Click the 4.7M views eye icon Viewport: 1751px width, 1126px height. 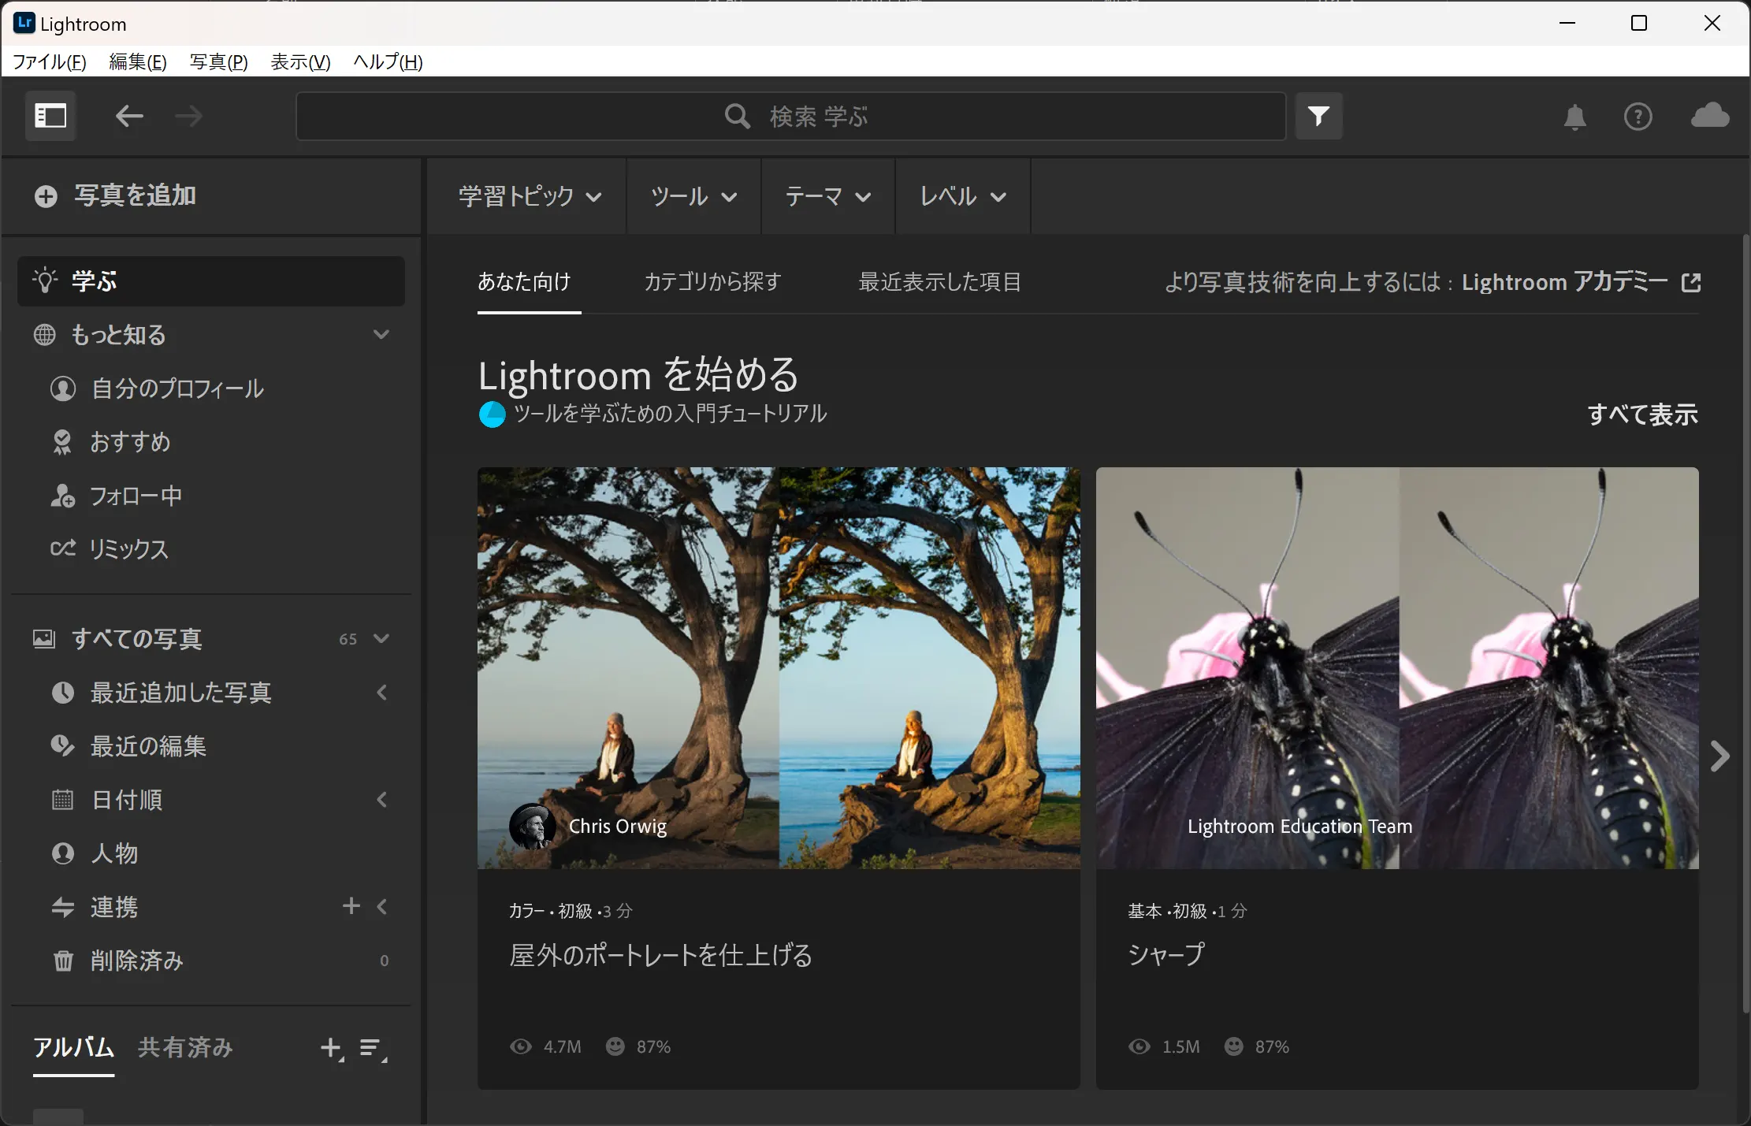click(521, 1046)
